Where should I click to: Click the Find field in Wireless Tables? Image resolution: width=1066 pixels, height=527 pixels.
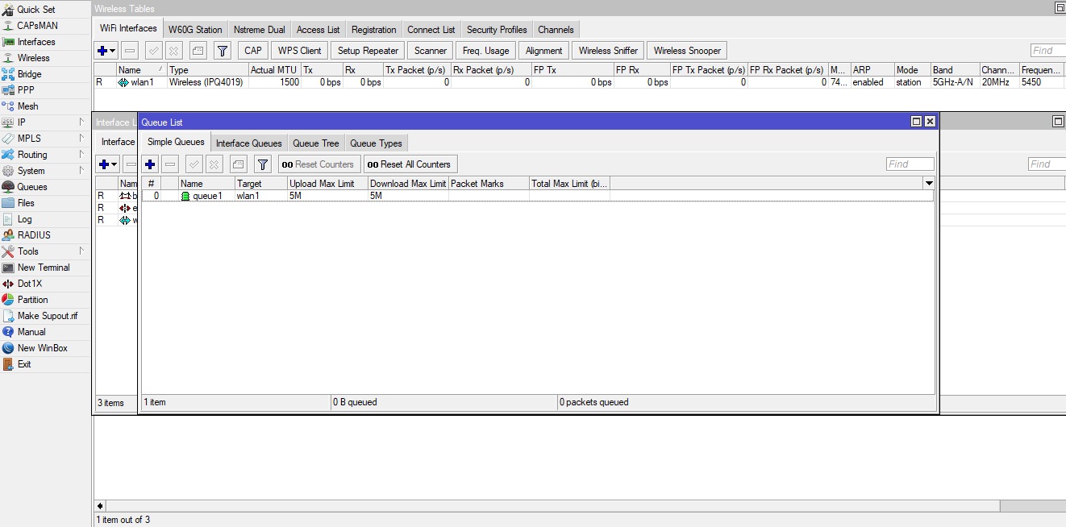(x=1047, y=50)
